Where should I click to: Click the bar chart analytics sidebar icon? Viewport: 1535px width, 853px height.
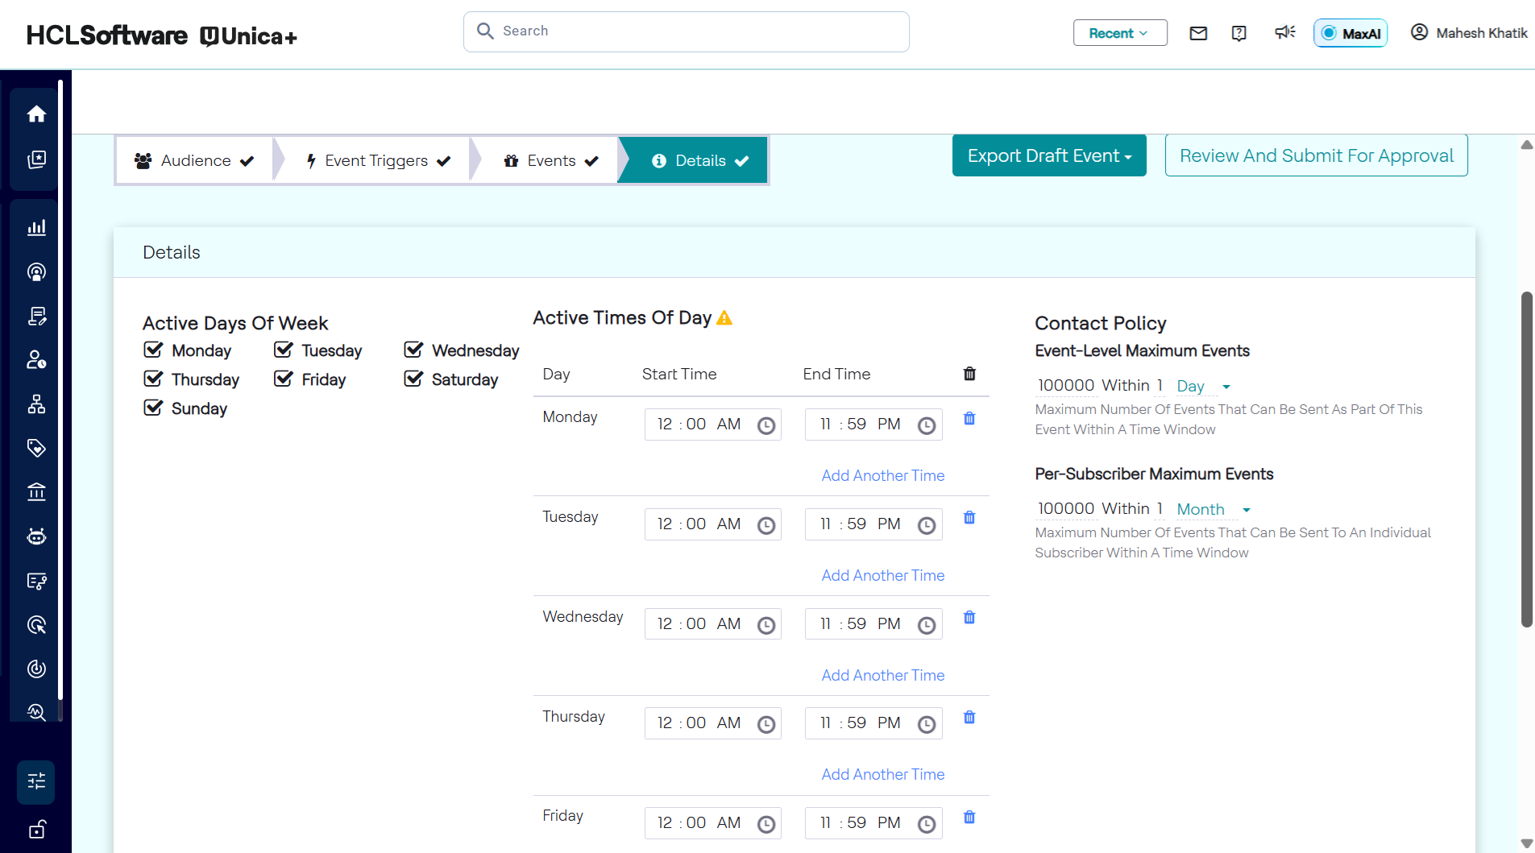tap(36, 228)
